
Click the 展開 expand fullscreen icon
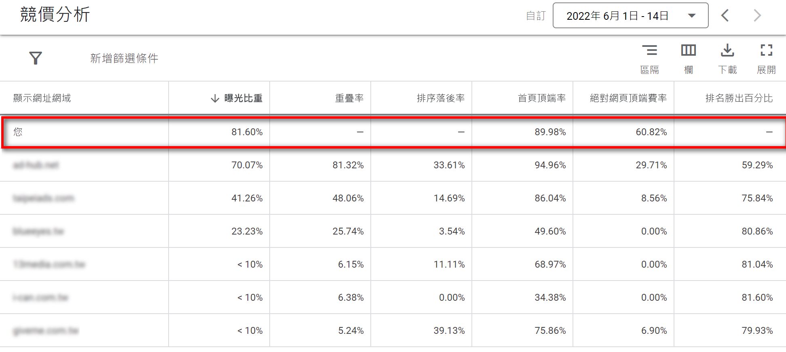tap(766, 50)
